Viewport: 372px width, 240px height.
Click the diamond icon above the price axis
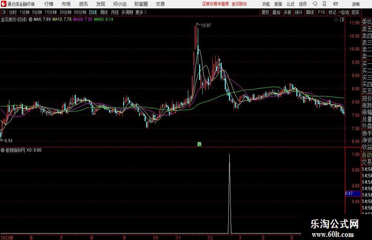pyautogui.click(x=336, y=20)
